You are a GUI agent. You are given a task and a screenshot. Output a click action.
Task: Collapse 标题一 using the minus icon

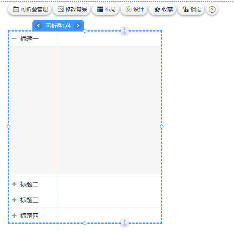[14, 38]
